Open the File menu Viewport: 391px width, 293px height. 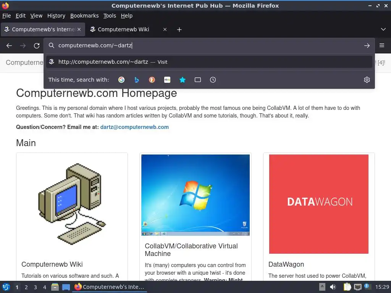(6, 16)
